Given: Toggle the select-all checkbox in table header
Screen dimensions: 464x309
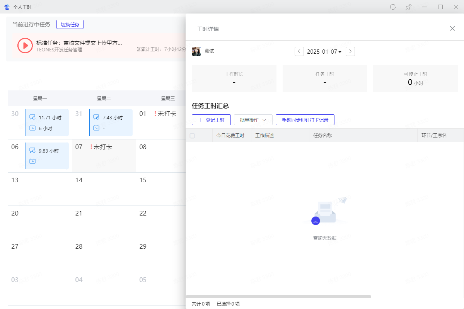Looking at the screenshot, I should 192,136.
